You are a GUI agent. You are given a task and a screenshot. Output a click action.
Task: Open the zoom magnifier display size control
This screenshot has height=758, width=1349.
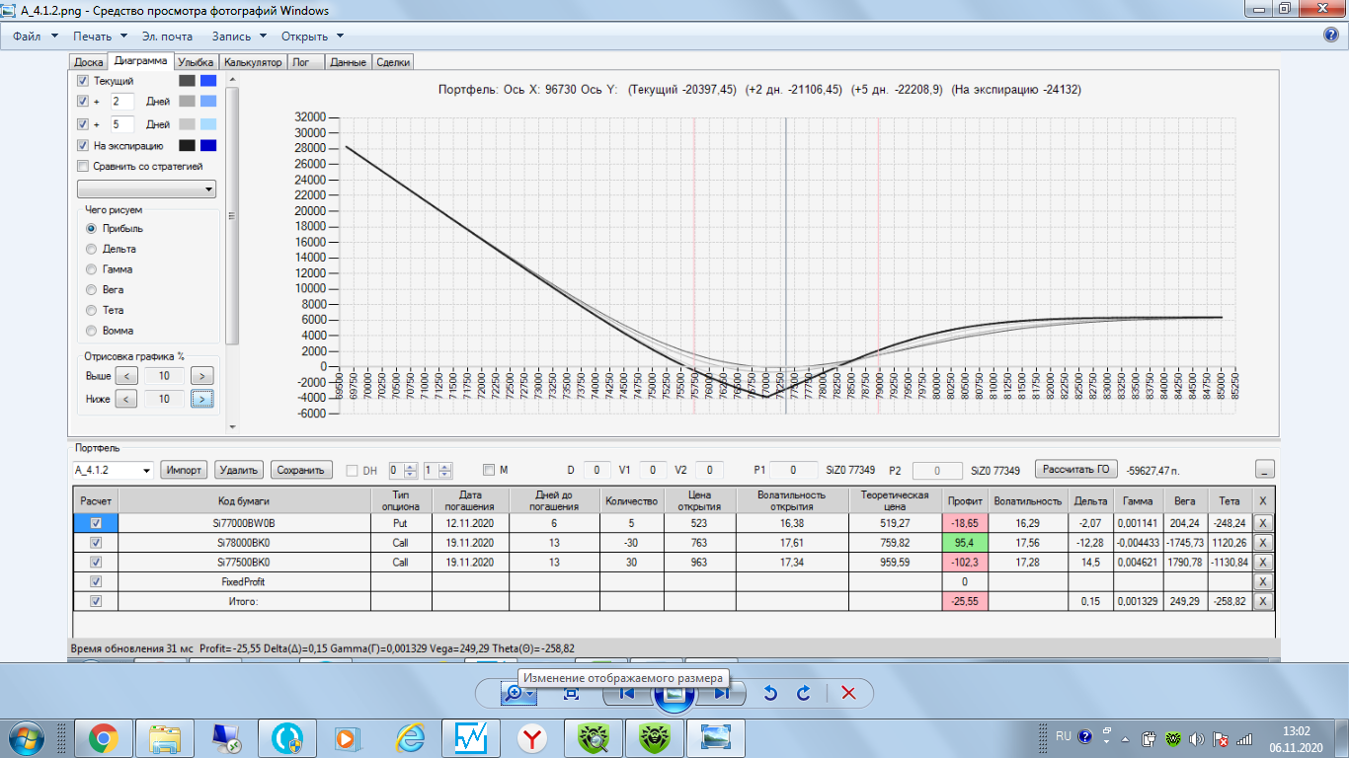(x=518, y=694)
